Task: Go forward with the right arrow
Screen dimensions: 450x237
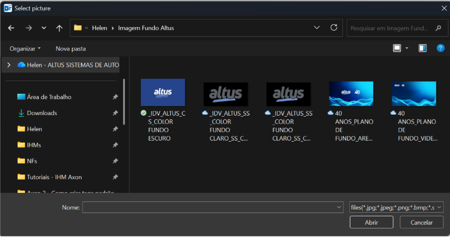Action: tap(29, 28)
